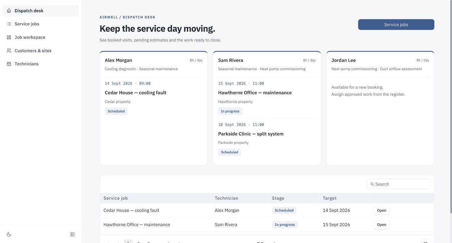The width and height of the screenshot is (452, 243).
Task: Click the search magnifier icon
Action: pos(372,184)
